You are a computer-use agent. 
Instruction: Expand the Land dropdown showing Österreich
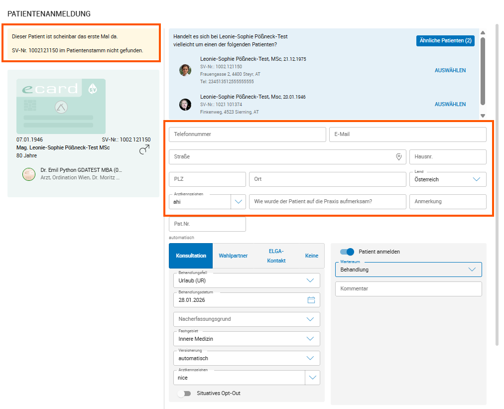[x=476, y=179]
